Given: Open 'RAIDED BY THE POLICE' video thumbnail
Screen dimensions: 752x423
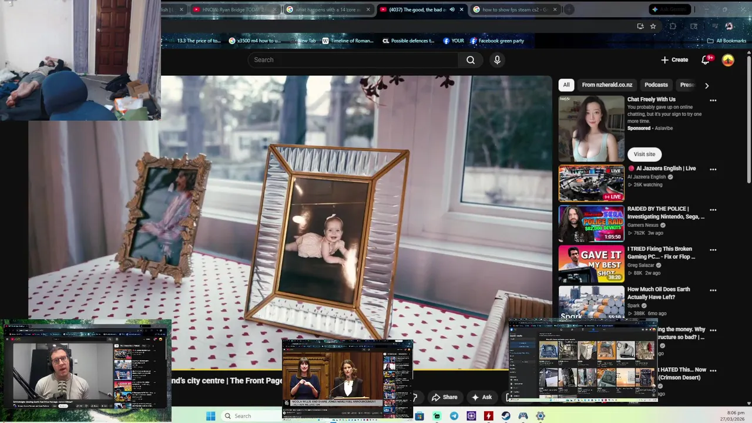Looking at the screenshot, I should point(591,223).
